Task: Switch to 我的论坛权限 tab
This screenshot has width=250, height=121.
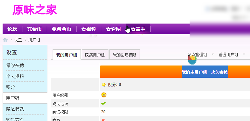Action: point(125,55)
